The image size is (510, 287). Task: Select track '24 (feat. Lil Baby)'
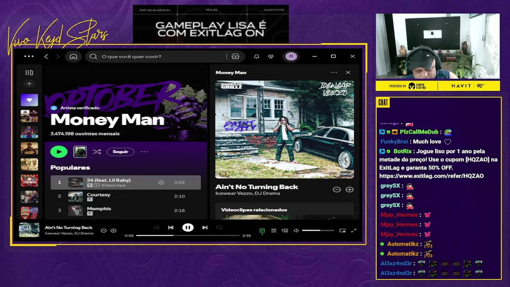[126, 182]
